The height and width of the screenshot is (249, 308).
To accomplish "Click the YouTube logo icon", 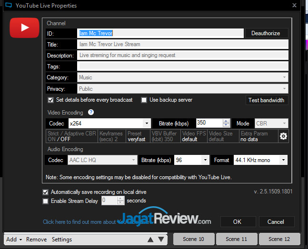I will click(x=24, y=28).
